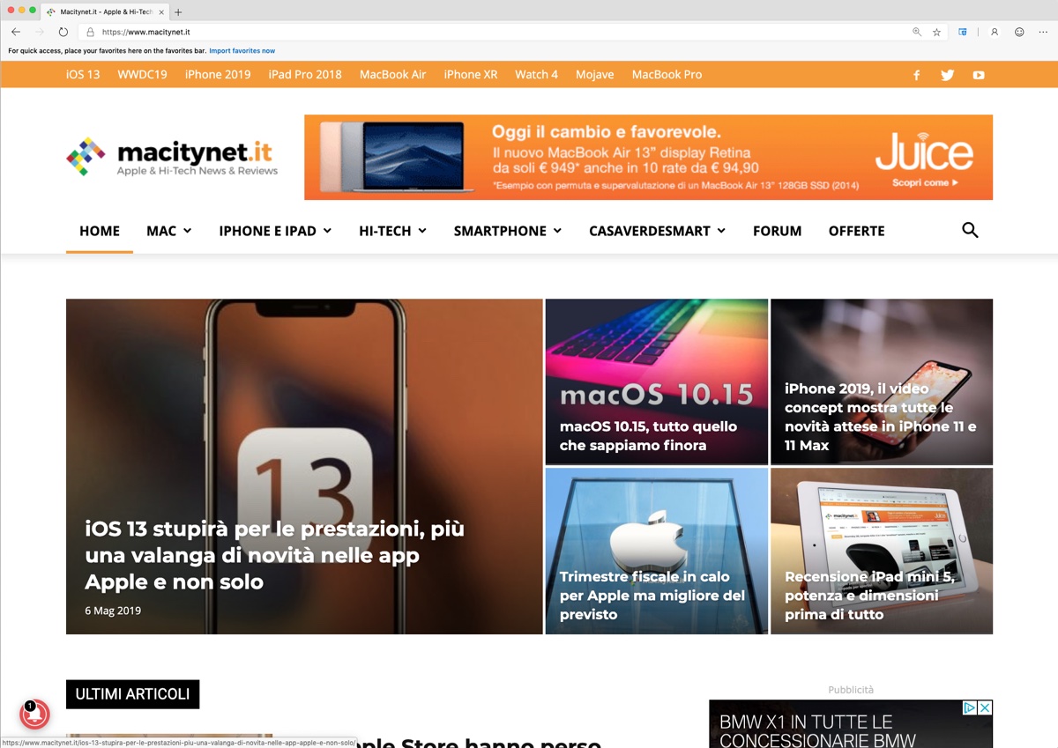Click the Facebook icon in orange bar

click(x=916, y=75)
